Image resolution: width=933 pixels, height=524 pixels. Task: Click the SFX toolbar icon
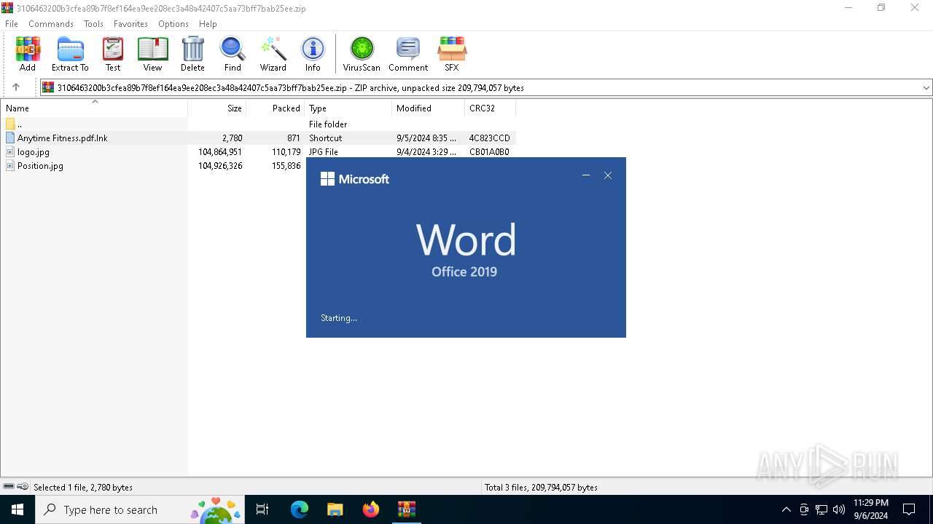click(x=452, y=54)
